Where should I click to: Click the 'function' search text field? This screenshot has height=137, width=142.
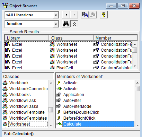[29, 24]
